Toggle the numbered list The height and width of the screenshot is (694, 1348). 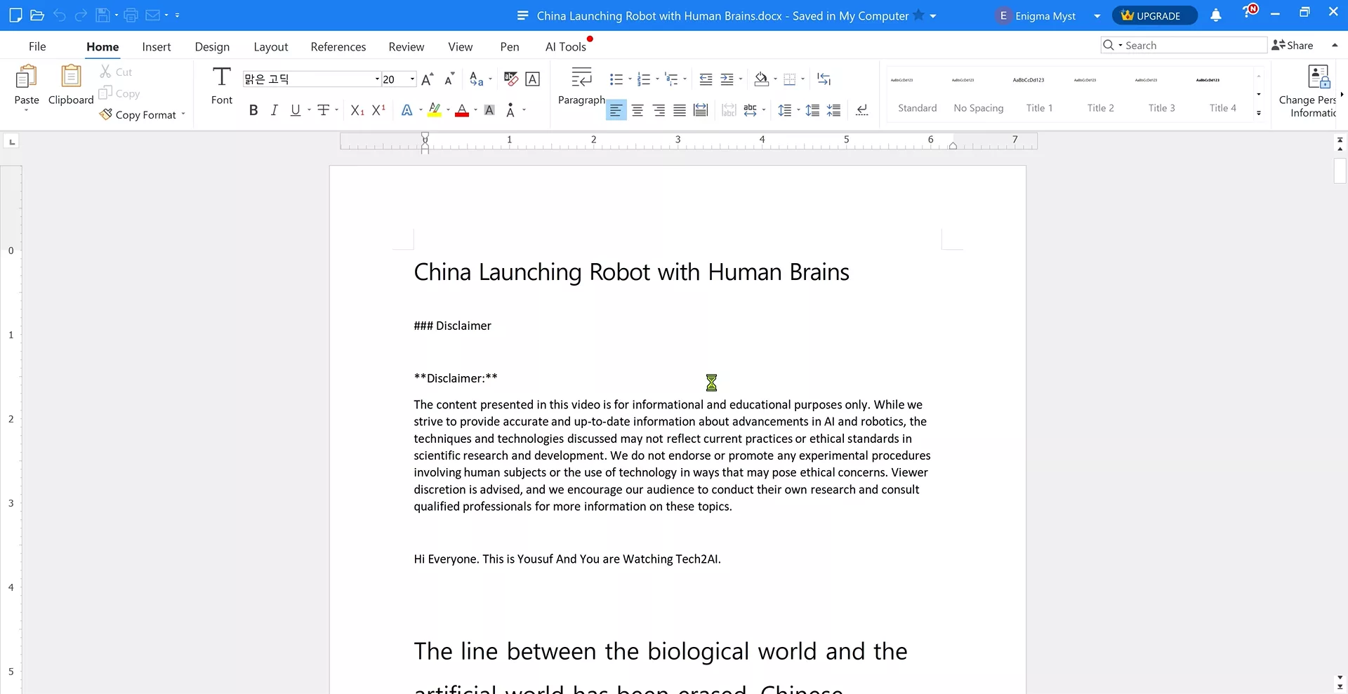tap(645, 79)
